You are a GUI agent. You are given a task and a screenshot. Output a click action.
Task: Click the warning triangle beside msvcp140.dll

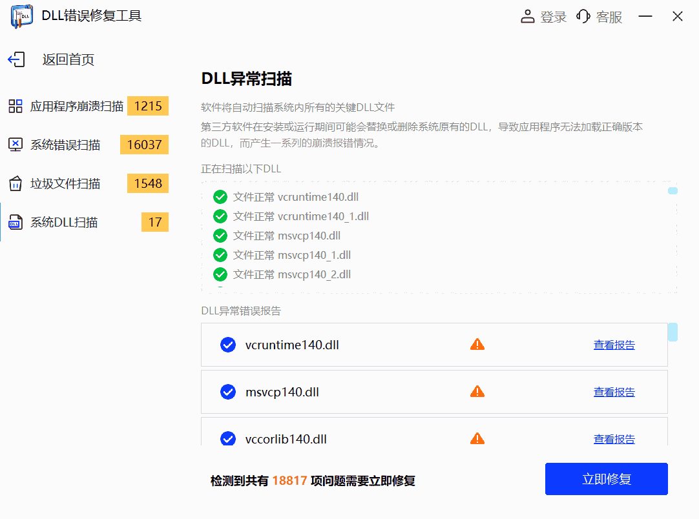(477, 391)
